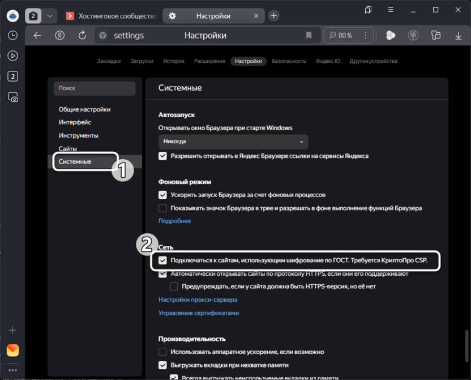
Task: Open the tabs counter icon in sidebar
Action: [12, 76]
